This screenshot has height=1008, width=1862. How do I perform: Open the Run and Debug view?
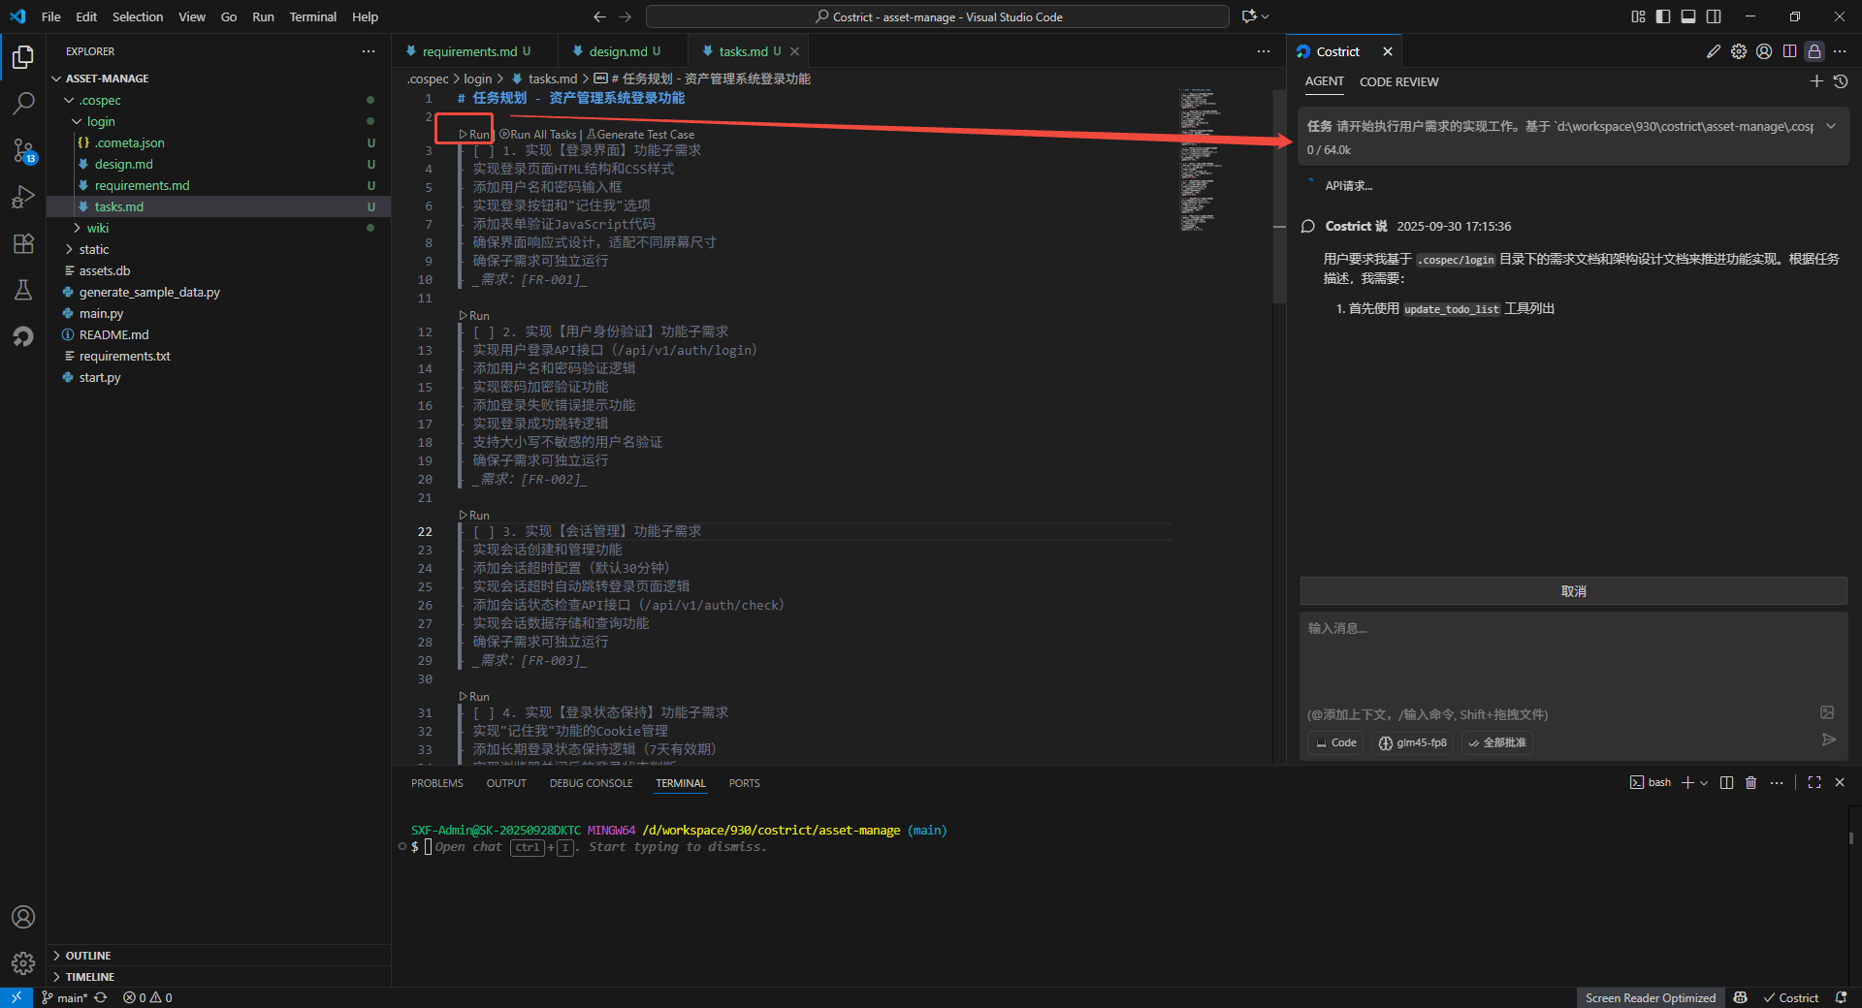[23, 197]
